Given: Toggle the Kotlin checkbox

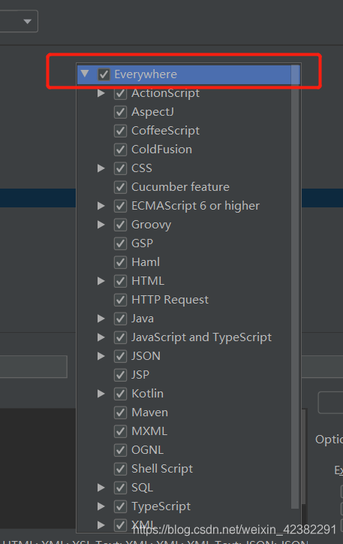Looking at the screenshot, I should 120,394.
